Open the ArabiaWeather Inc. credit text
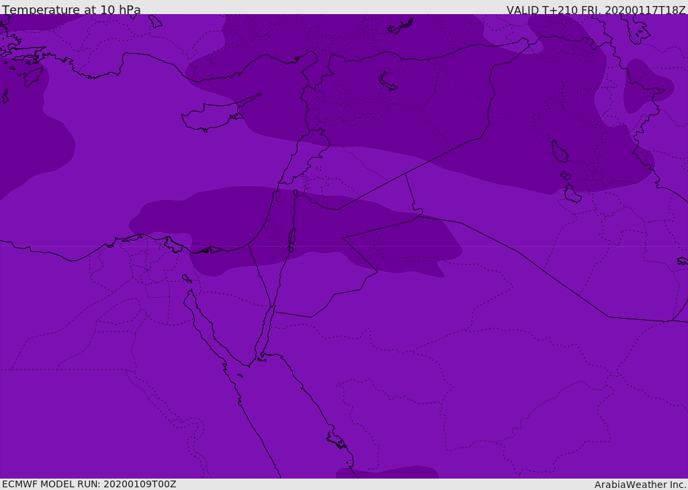 pyautogui.click(x=640, y=485)
